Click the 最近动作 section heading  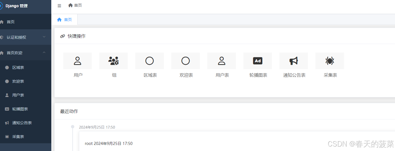pyautogui.click(x=69, y=111)
